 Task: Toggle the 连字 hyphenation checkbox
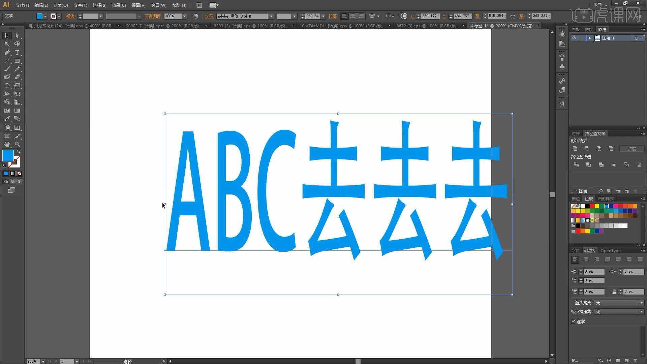[x=574, y=321]
